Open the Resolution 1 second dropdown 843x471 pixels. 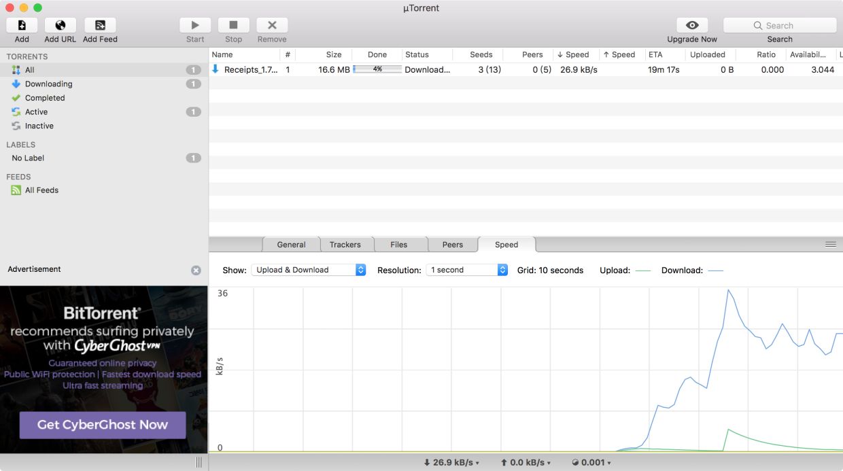point(467,270)
